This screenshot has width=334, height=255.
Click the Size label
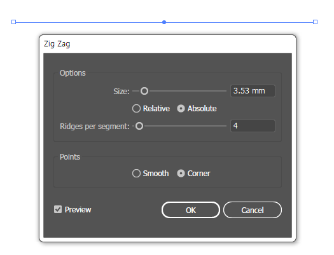click(122, 92)
